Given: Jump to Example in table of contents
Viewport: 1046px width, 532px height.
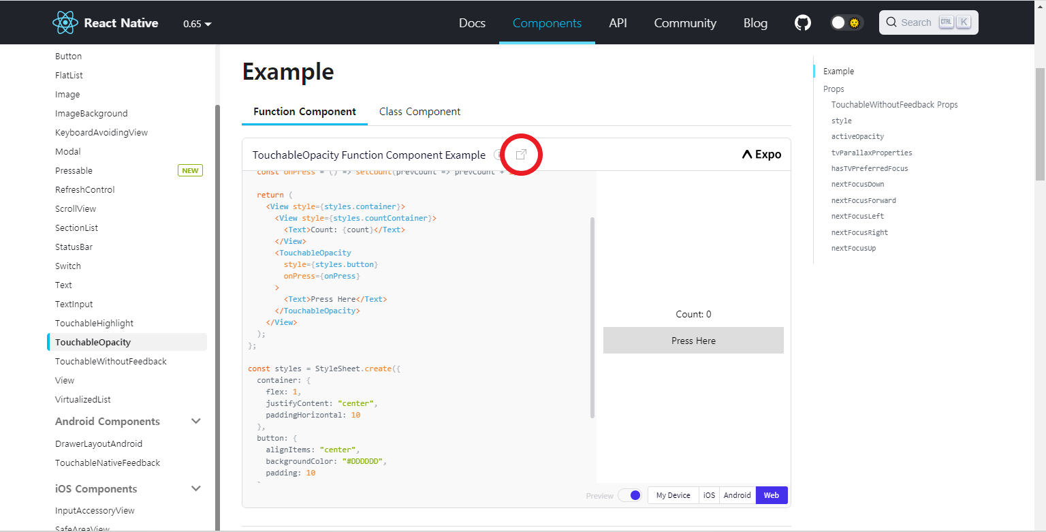Looking at the screenshot, I should (x=838, y=72).
